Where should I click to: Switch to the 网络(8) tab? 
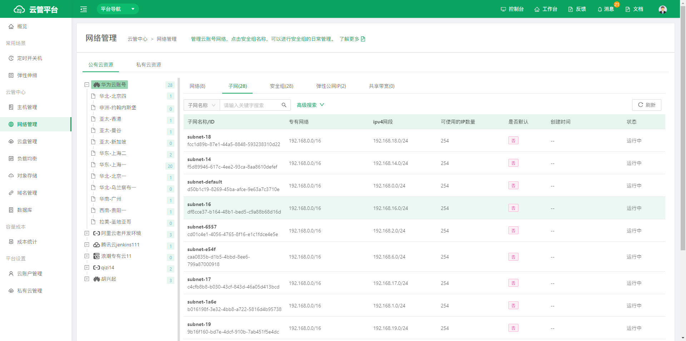197,86
